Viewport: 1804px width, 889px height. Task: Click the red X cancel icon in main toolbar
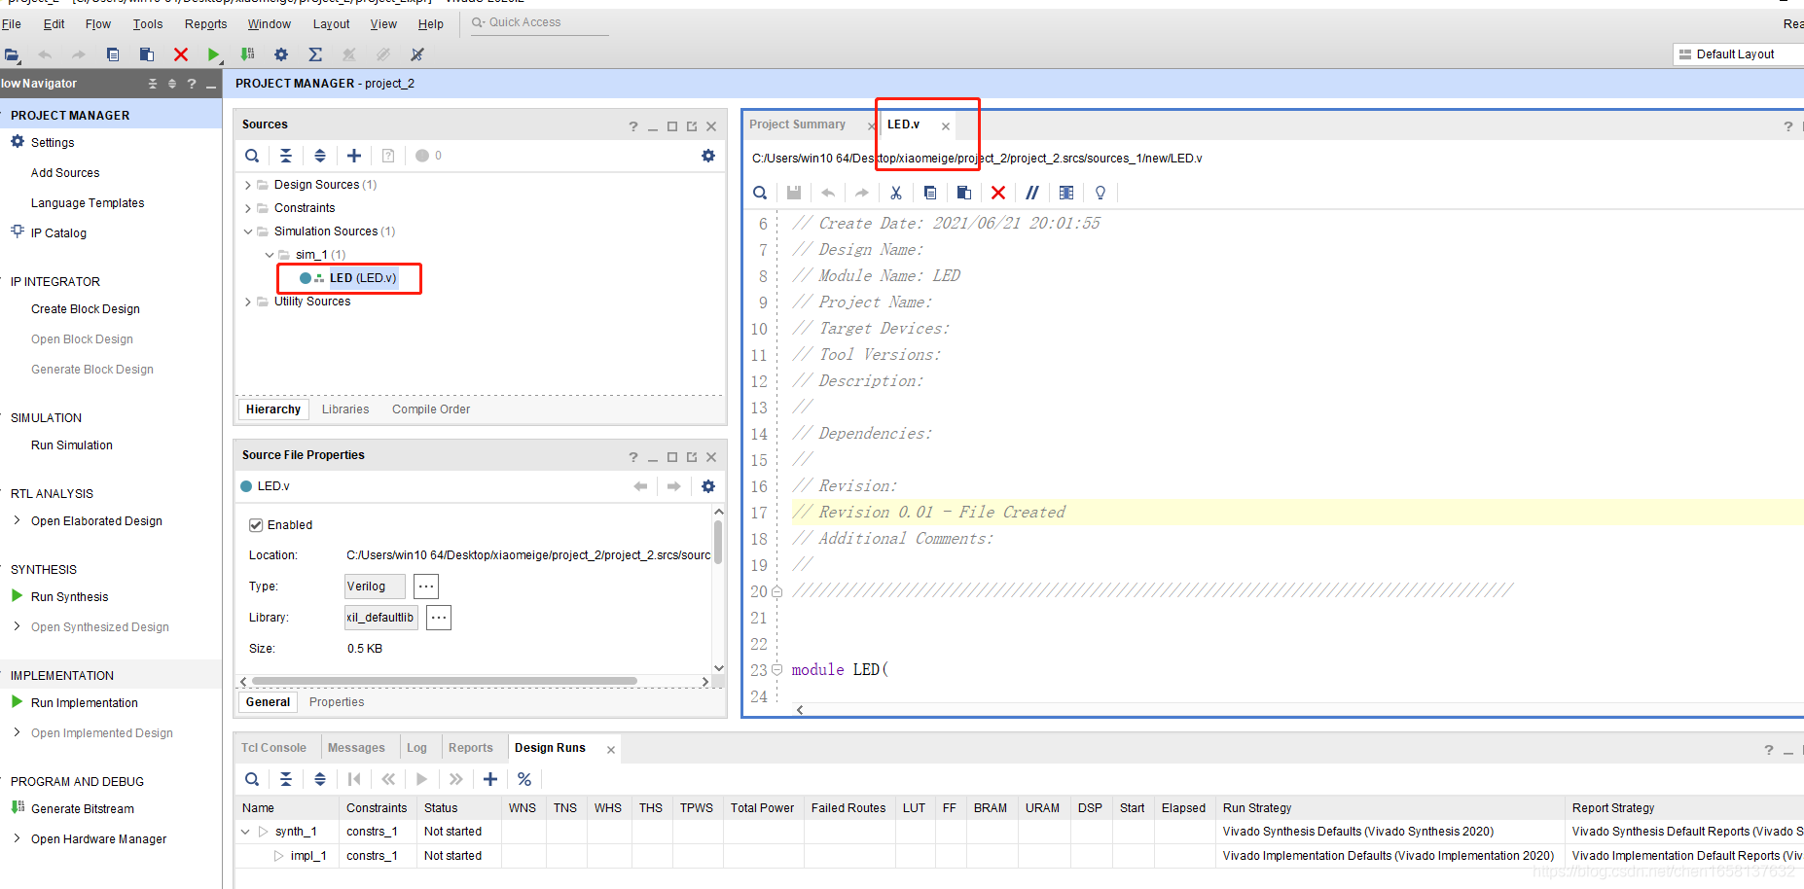(x=181, y=54)
